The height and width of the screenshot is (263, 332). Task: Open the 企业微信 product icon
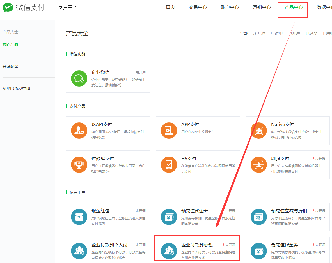(x=79, y=78)
